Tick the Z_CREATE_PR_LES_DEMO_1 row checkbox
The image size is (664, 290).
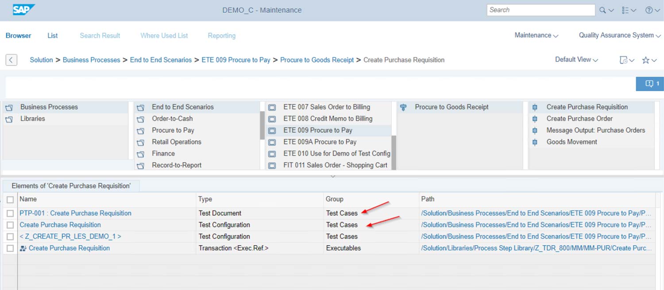pyautogui.click(x=10, y=237)
